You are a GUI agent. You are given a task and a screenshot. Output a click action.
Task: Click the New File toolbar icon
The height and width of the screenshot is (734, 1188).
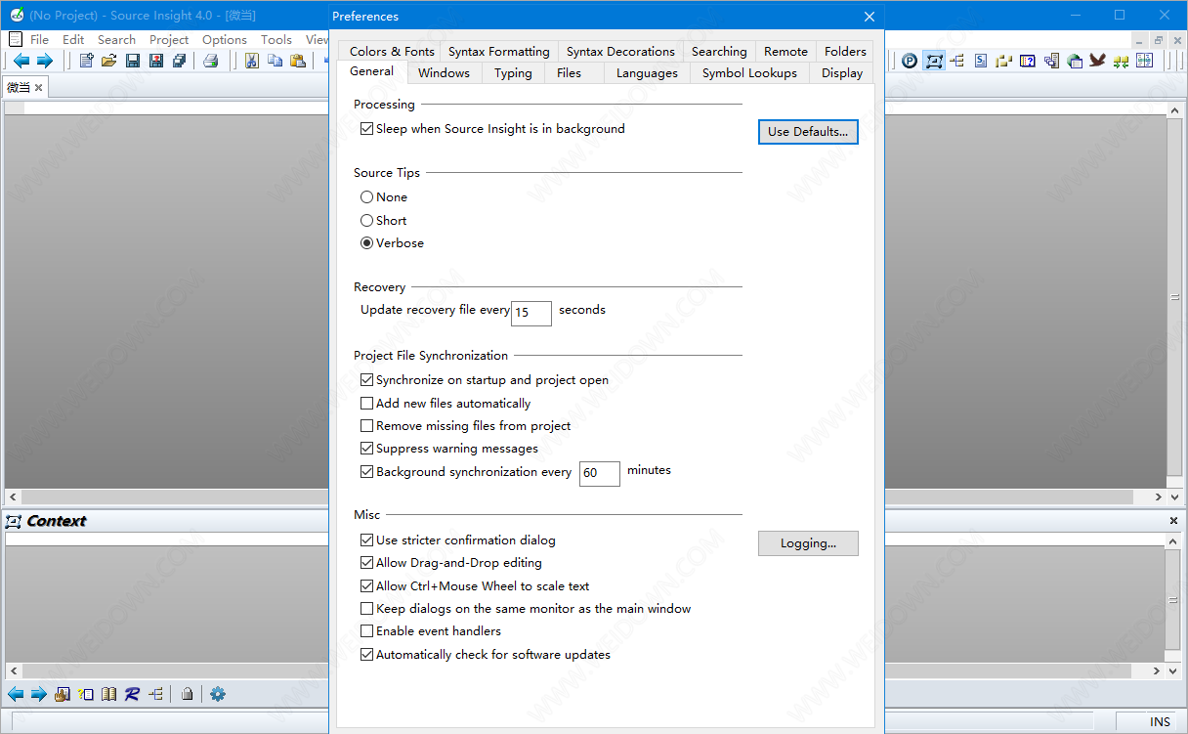point(87,61)
